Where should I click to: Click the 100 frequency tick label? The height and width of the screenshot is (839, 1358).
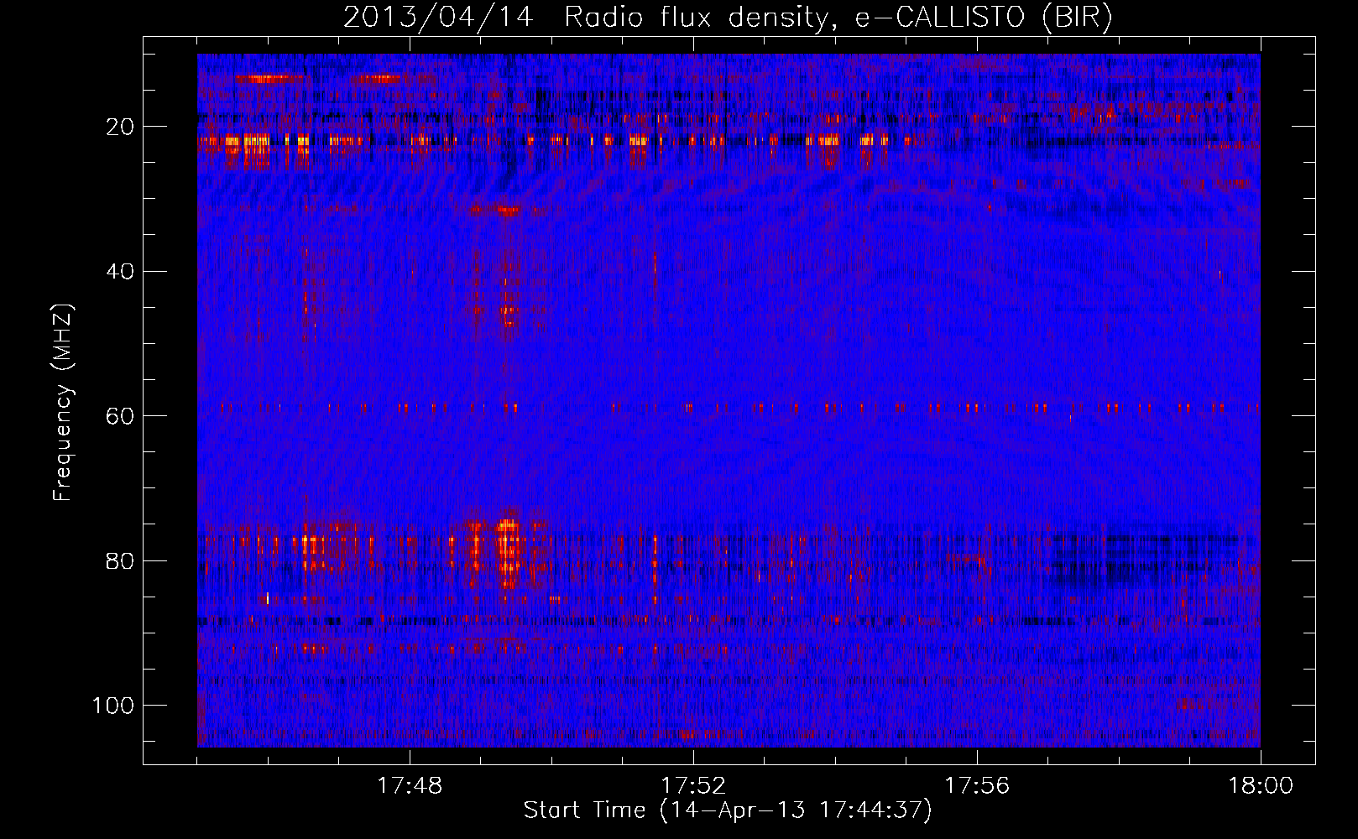click(x=113, y=706)
